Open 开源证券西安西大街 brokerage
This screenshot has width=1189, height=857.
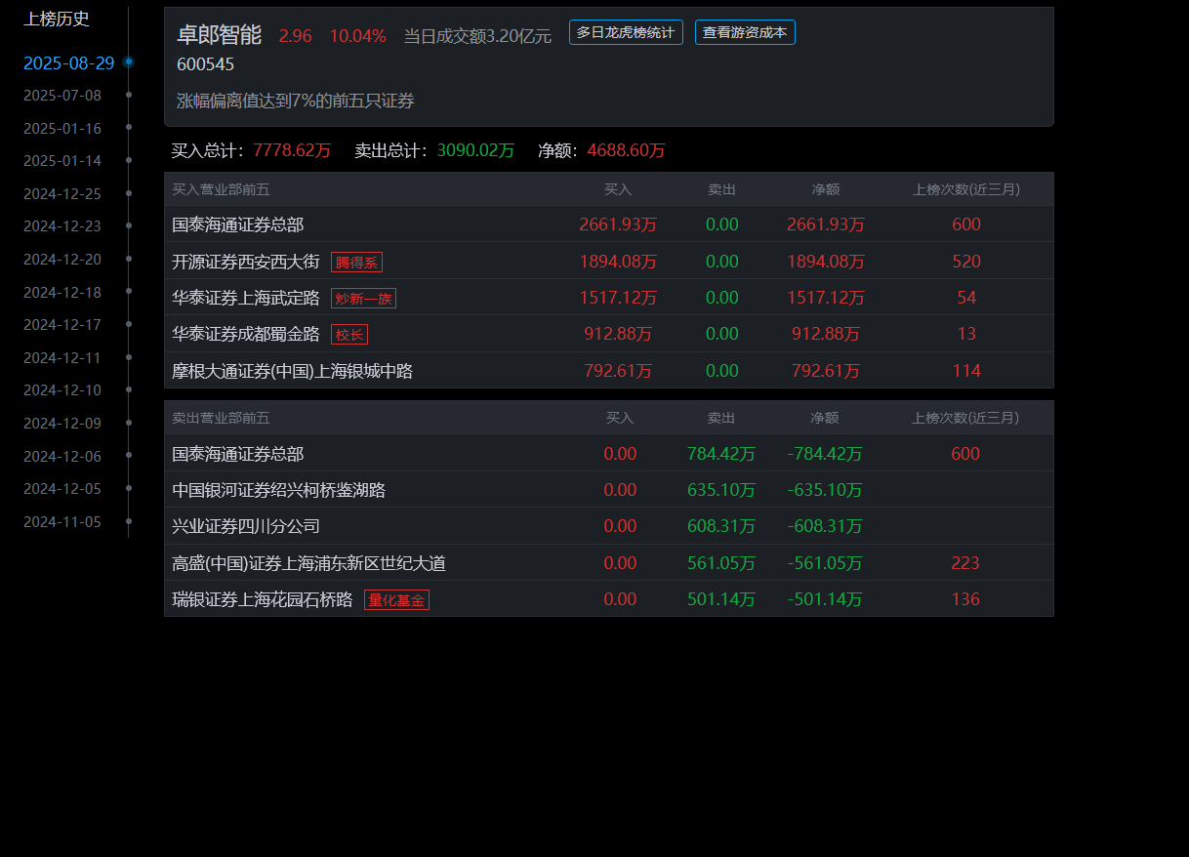(246, 262)
